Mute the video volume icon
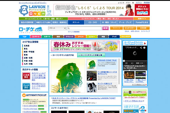 [132, 63]
